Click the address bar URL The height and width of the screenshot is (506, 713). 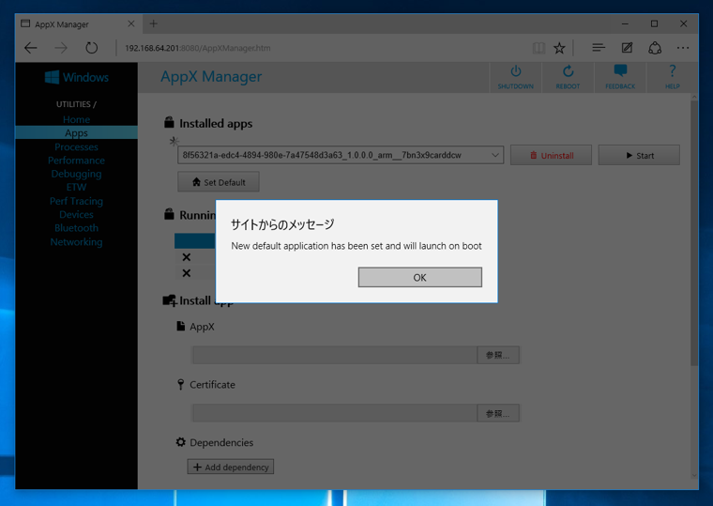click(198, 48)
